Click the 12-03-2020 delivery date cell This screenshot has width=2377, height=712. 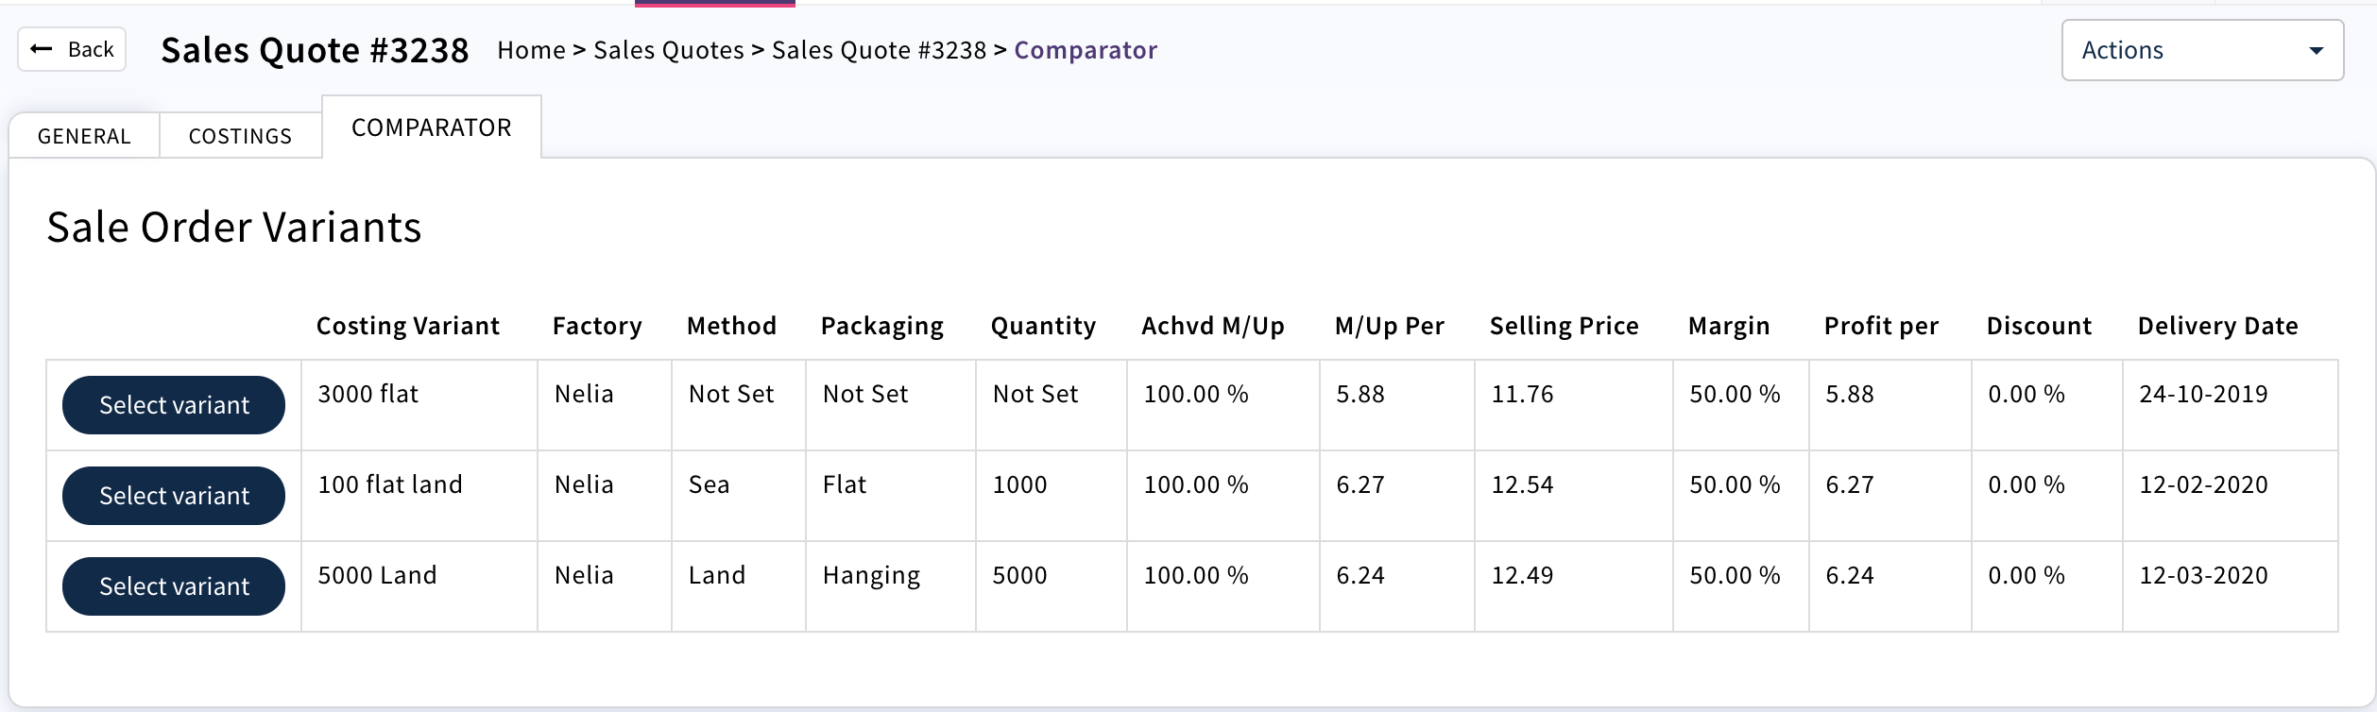(2203, 575)
